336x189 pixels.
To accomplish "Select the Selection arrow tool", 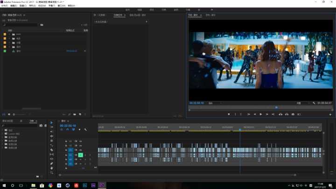I will [52, 123].
